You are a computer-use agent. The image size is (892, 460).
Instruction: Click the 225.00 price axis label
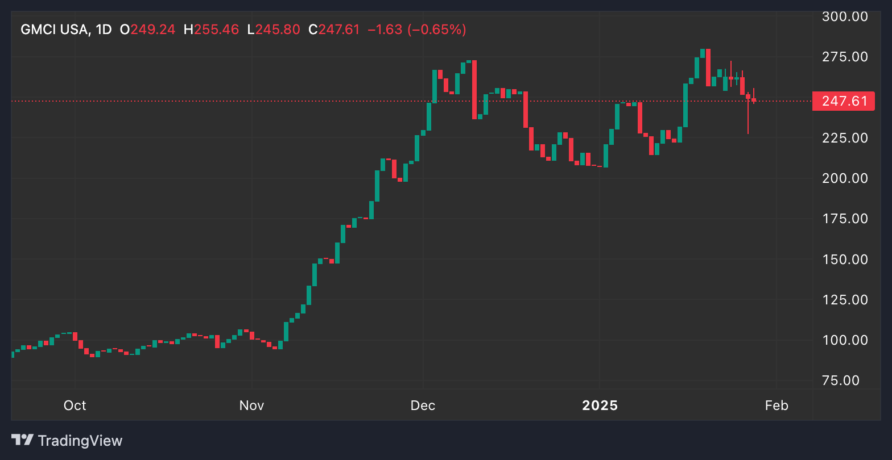pos(845,138)
